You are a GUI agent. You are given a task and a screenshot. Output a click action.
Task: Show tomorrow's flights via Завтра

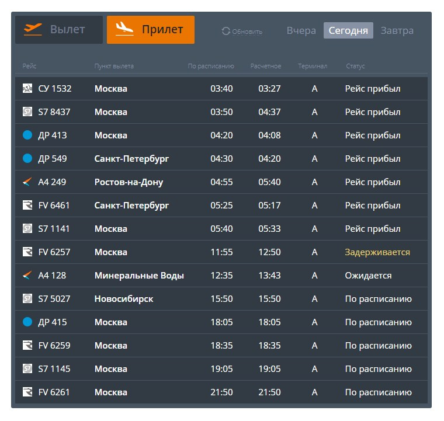click(397, 30)
